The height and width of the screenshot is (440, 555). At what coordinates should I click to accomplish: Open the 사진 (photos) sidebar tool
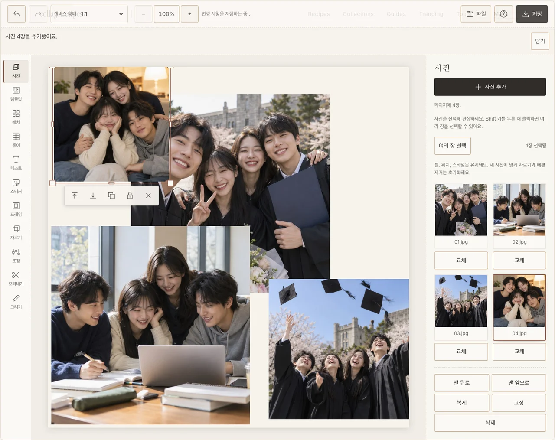tap(16, 71)
